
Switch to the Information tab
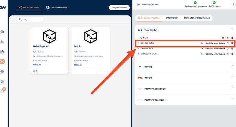(172, 18)
